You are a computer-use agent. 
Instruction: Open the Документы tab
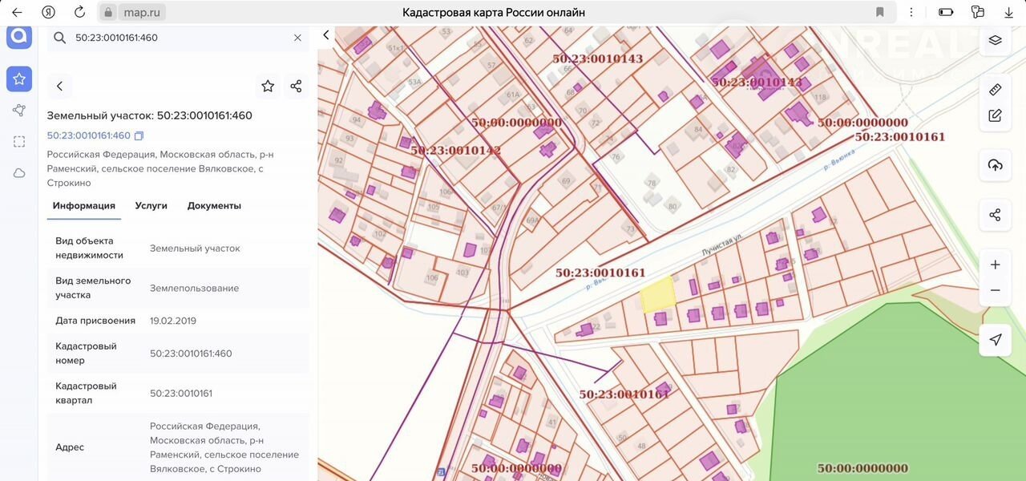click(x=214, y=206)
